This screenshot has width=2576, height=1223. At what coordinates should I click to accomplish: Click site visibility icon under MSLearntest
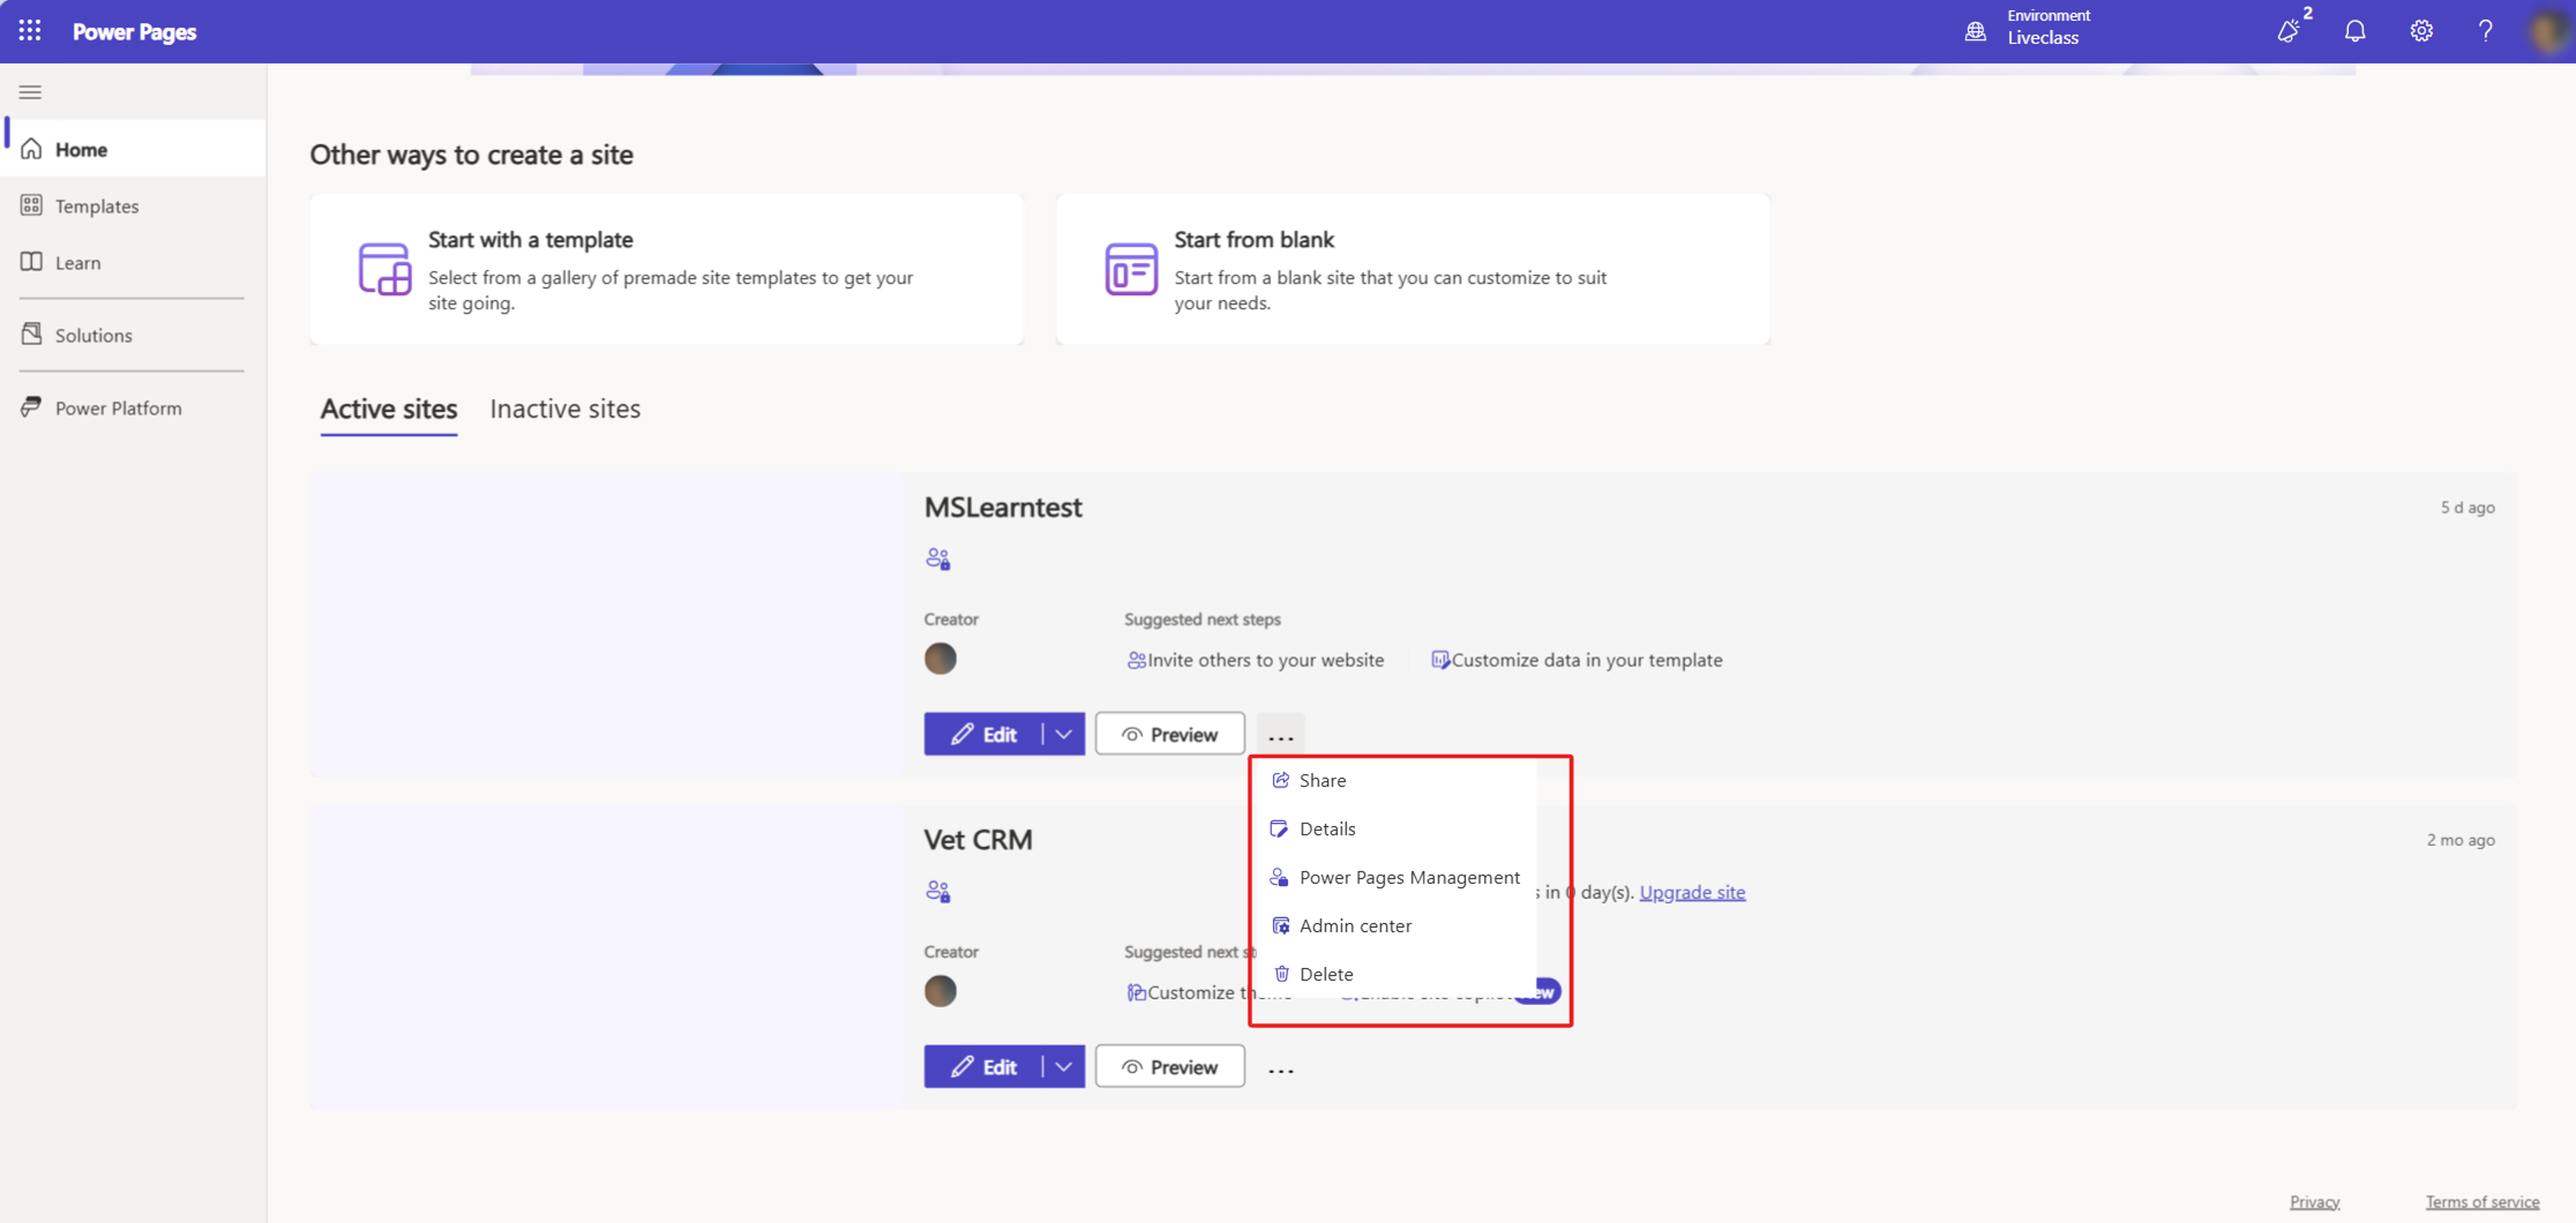(x=937, y=559)
